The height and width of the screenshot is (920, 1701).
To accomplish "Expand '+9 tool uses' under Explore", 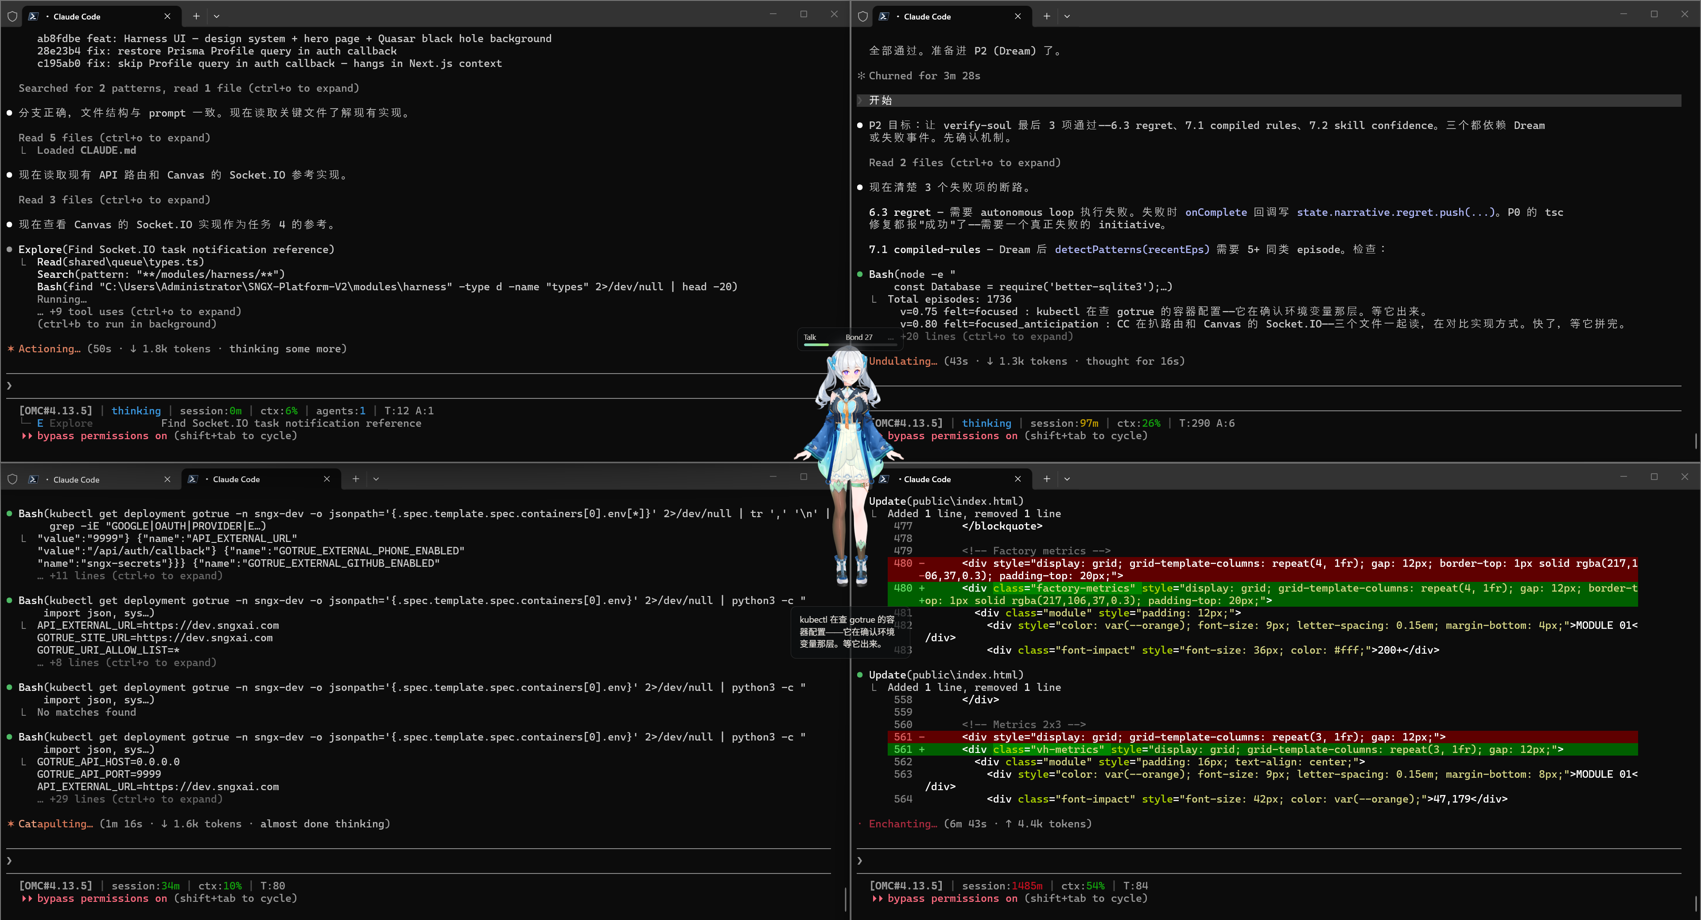I will 140,312.
